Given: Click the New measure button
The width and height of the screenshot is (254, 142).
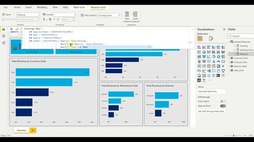Looking at the screenshot, I should pos(127,17).
